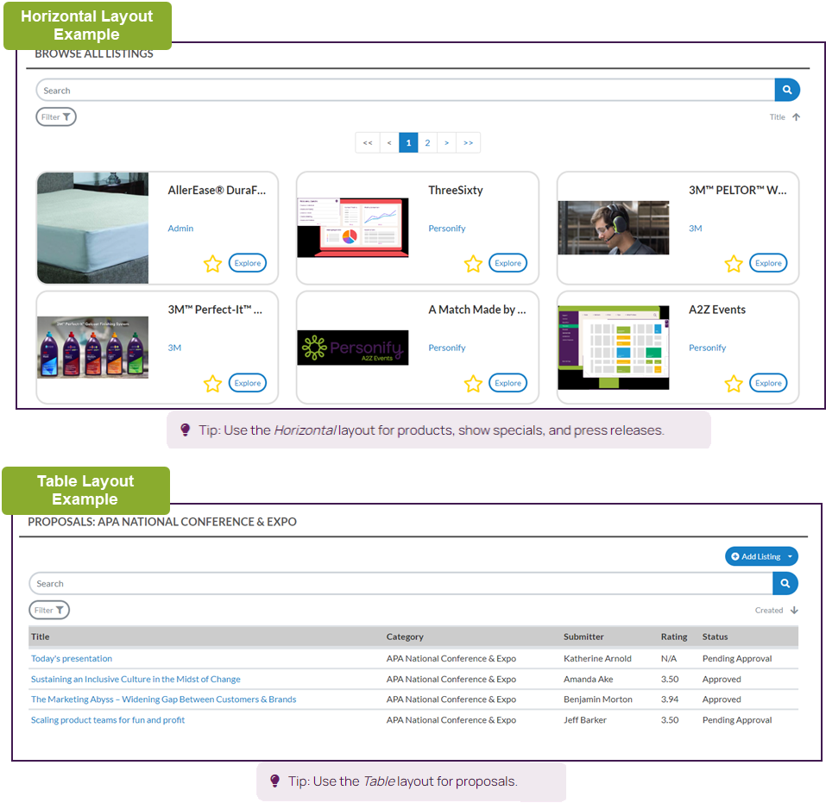Open Scaling product teams proposal
The image size is (826, 803).
pyautogui.click(x=108, y=720)
